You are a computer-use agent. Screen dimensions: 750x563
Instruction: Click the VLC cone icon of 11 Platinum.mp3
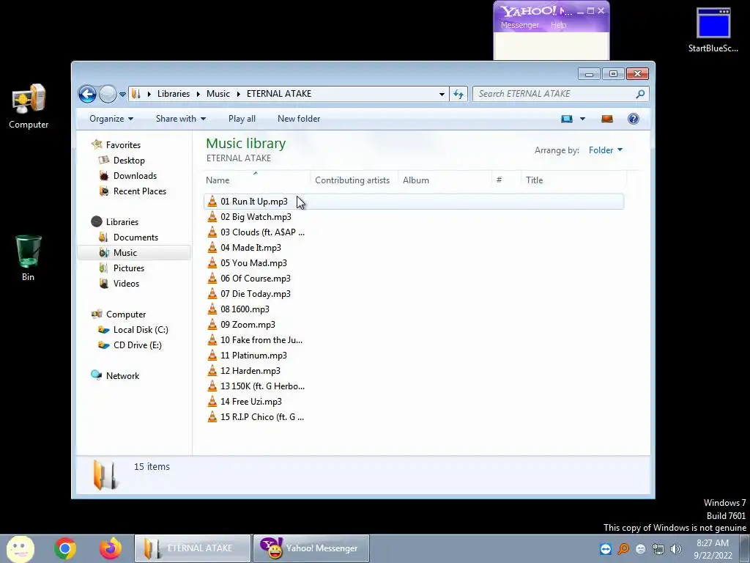coord(212,356)
